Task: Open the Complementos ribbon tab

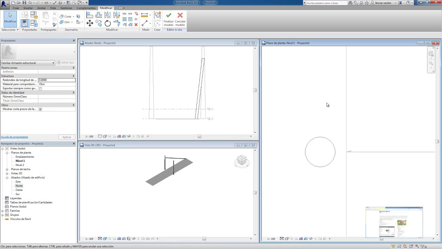Action: click(x=86, y=8)
